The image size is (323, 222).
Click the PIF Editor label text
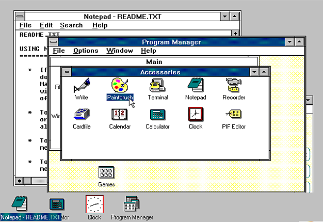coord(234,126)
